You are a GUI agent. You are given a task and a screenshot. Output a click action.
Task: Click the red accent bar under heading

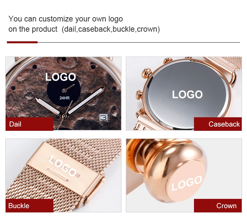pyautogui.click(x=22, y=42)
